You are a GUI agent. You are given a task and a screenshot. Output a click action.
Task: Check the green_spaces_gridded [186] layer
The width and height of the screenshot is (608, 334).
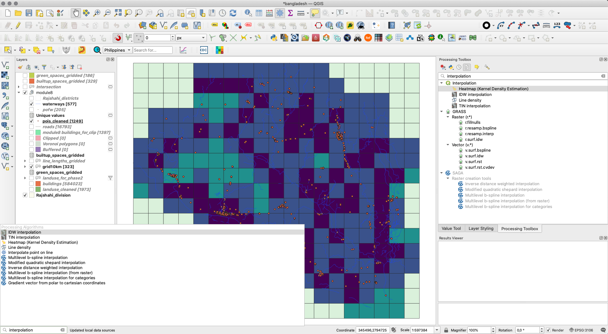pyautogui.click(x=25, y=75)
